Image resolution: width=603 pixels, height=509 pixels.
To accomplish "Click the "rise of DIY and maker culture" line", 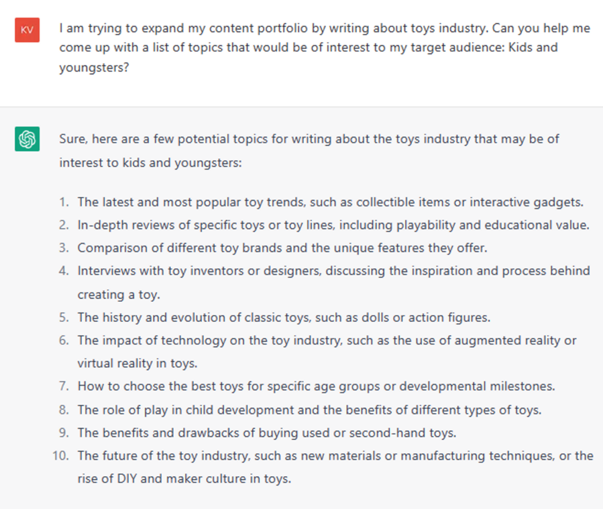I will tap(184, 478).
